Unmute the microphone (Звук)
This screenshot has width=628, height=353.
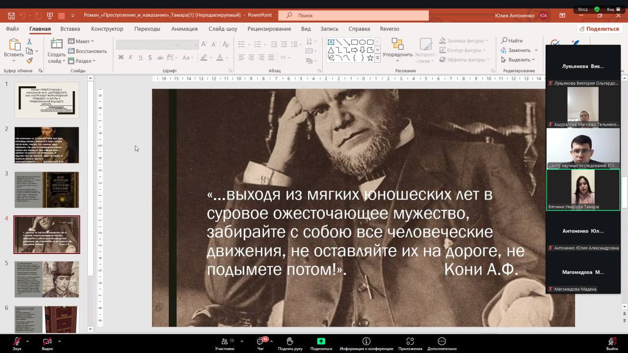pyautogui.click(x=17, y=341)
